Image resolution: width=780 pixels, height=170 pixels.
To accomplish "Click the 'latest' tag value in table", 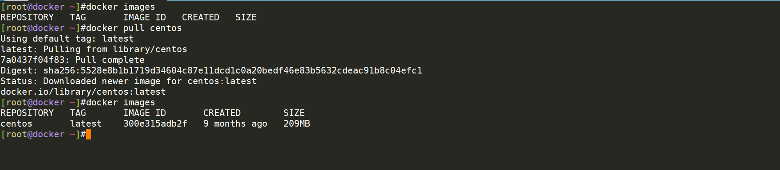I will coord(86,124).
